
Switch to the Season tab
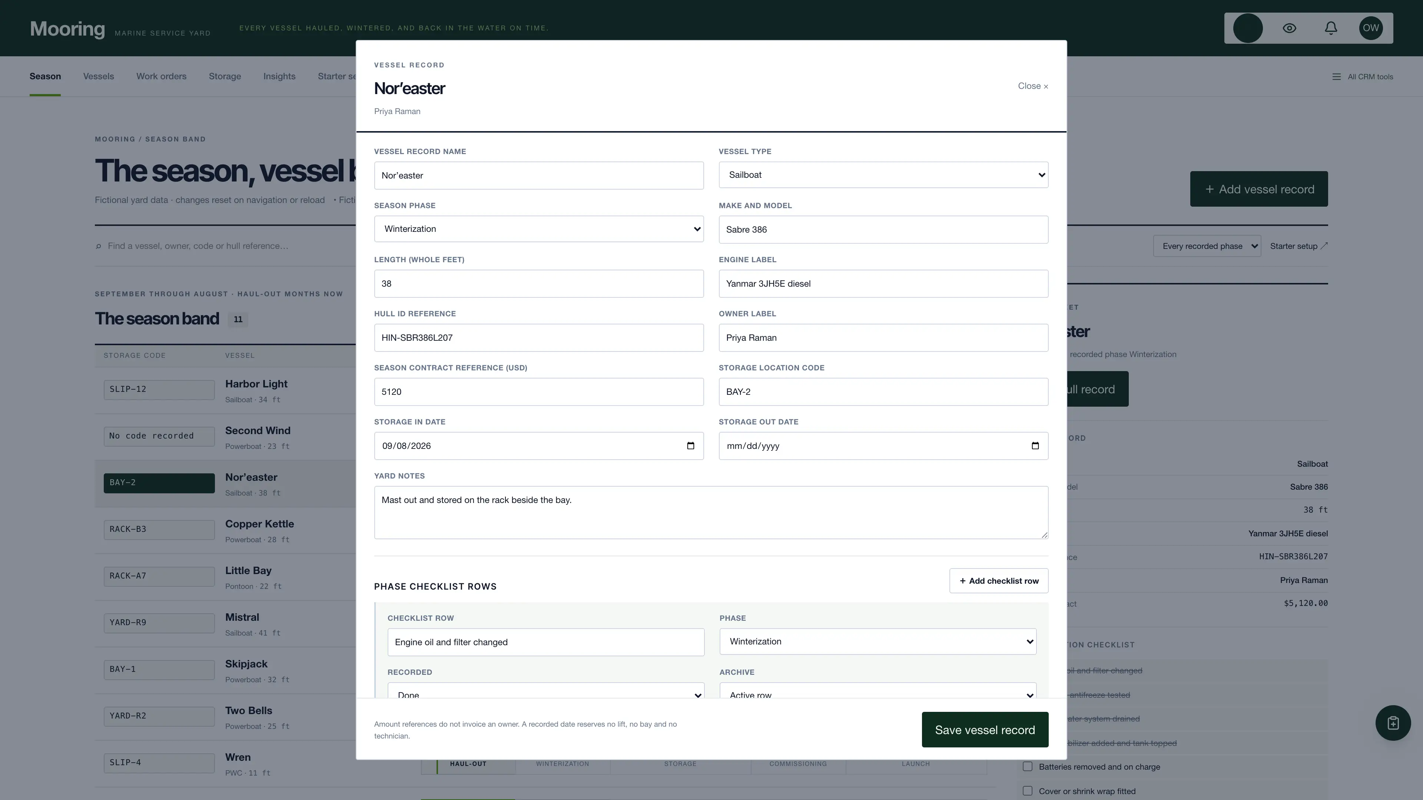tap(45, 77)
